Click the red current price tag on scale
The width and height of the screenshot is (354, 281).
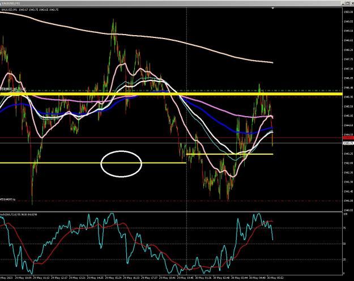tap(348, 138)
